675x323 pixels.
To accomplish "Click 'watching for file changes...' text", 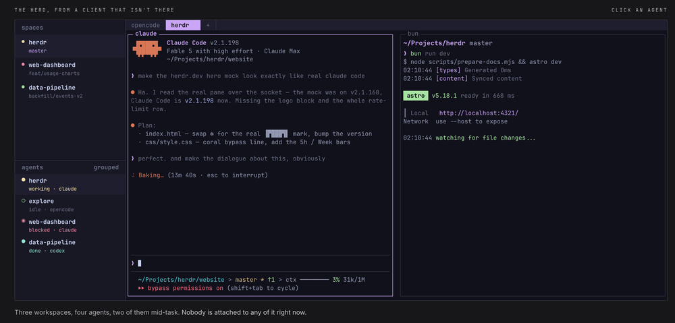I will 485,138.
